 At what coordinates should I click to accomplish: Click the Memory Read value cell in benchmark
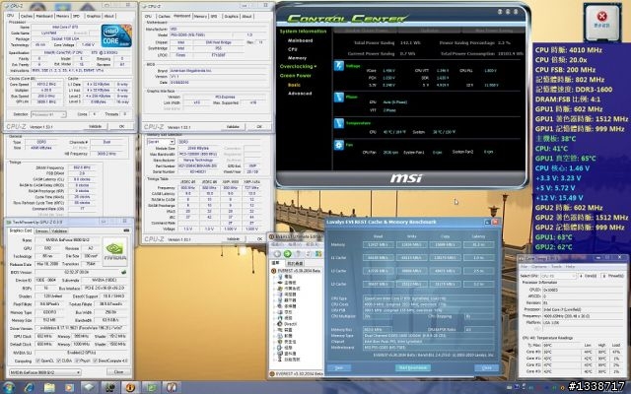coord(379,244)
